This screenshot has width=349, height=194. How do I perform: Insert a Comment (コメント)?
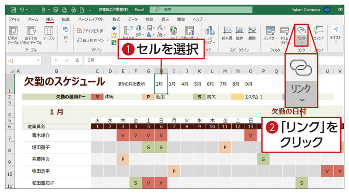click(x=319, y=33)
